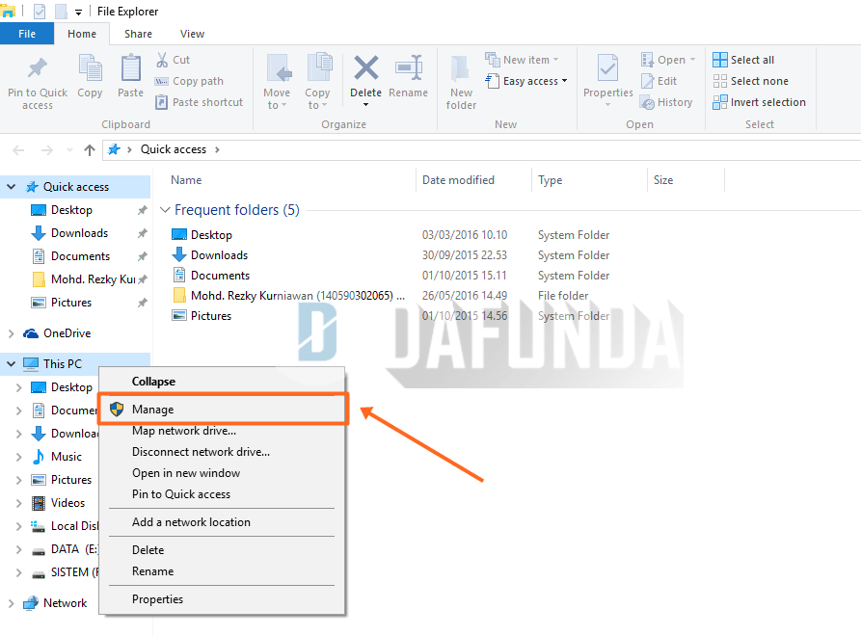Open the Easy access dropdown
The image size is (861, 636).
tap(534, 81)
